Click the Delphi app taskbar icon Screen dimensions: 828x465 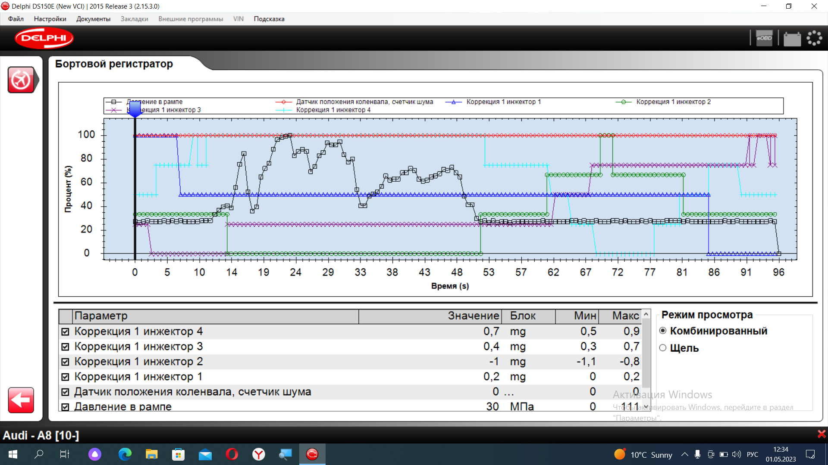(312, 454)
